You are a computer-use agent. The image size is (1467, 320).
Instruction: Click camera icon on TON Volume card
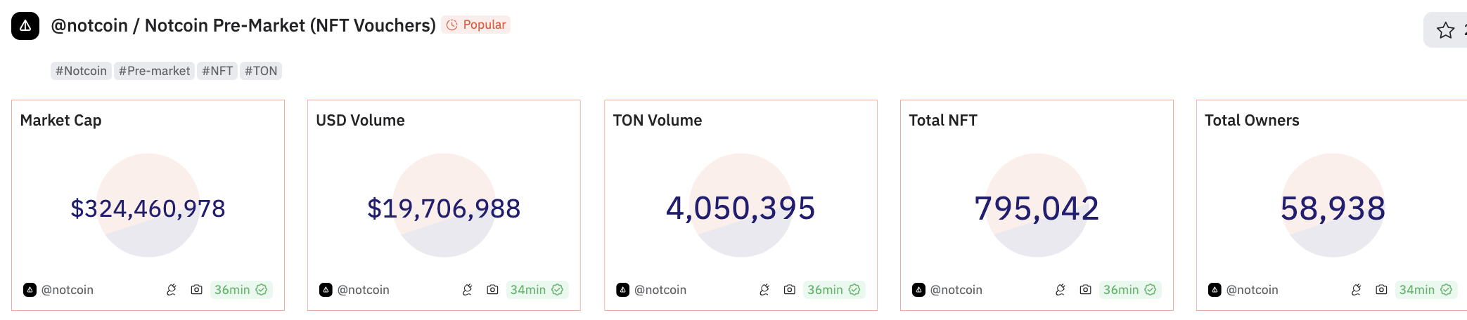click(790, 290)
